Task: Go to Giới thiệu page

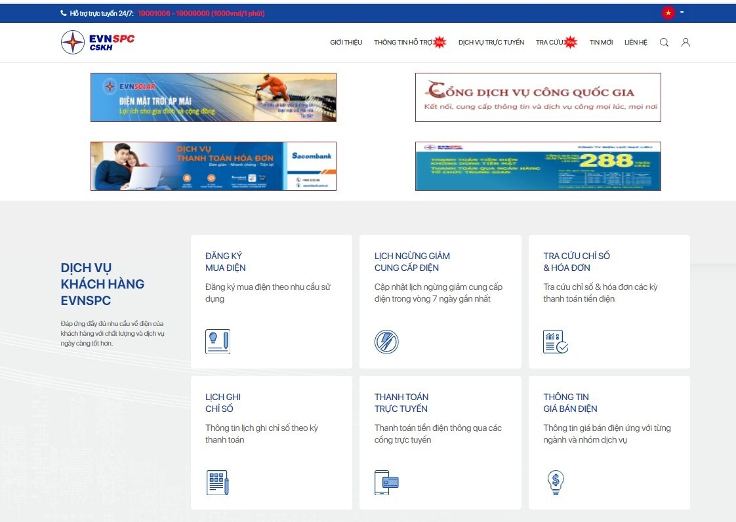Action: 346,43
